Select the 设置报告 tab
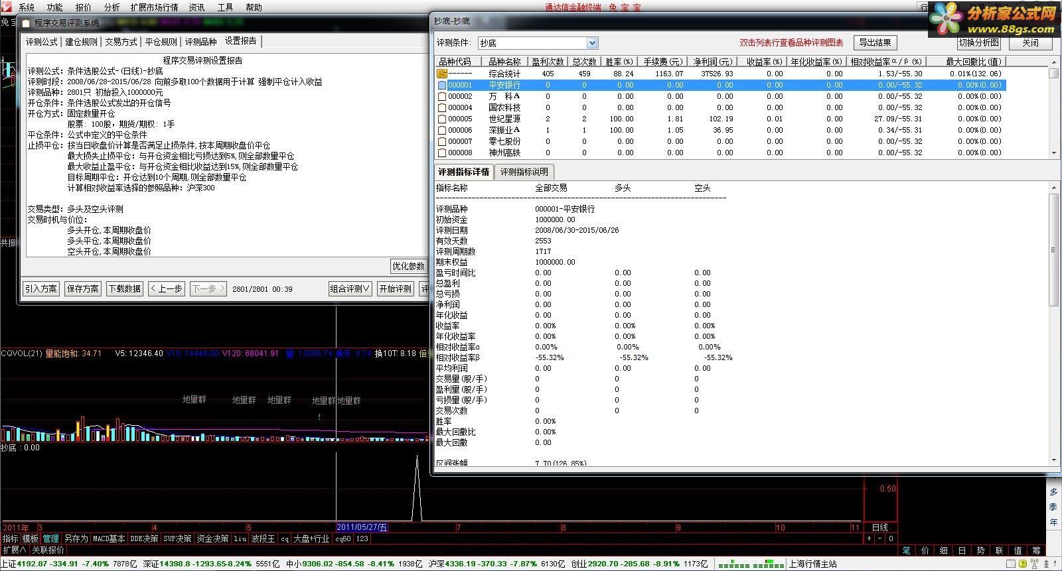The image size is (1062, 571). pyautogui.click(x=241, y=41)
